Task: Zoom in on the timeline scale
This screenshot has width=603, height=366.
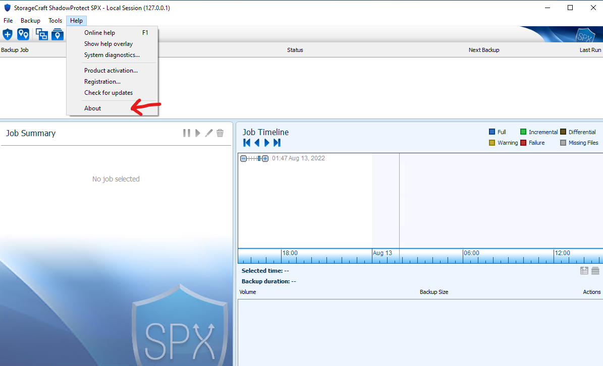Action: (x=265, y=158)
